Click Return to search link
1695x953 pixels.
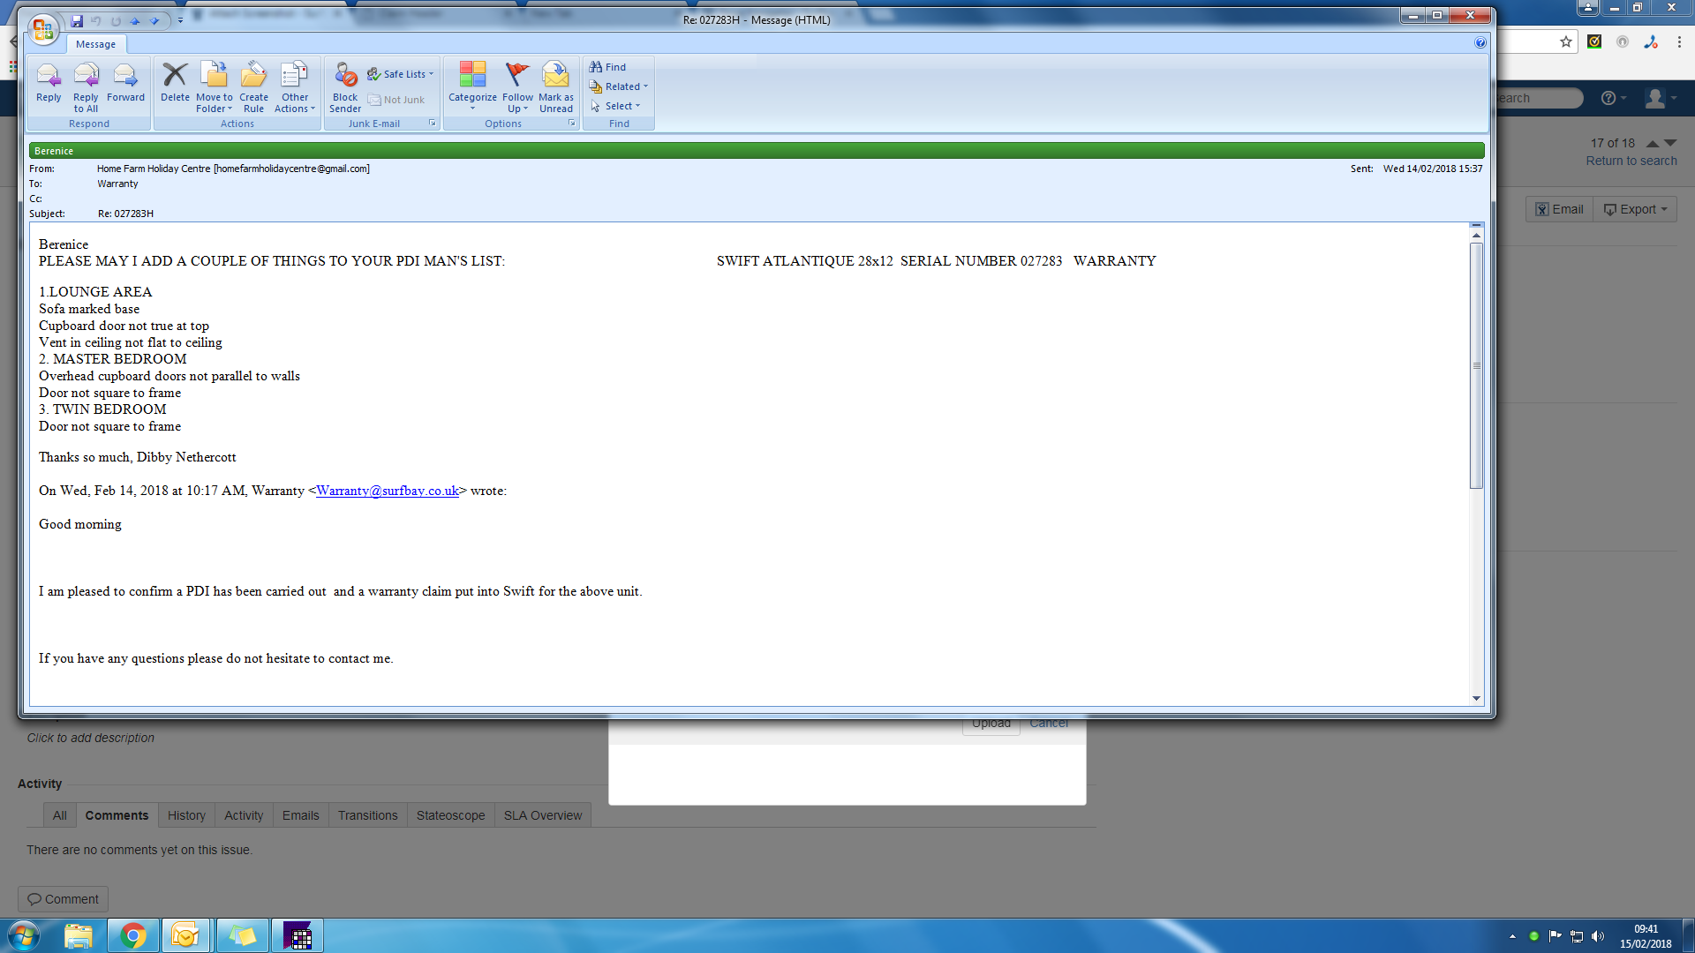(1631, 161)
